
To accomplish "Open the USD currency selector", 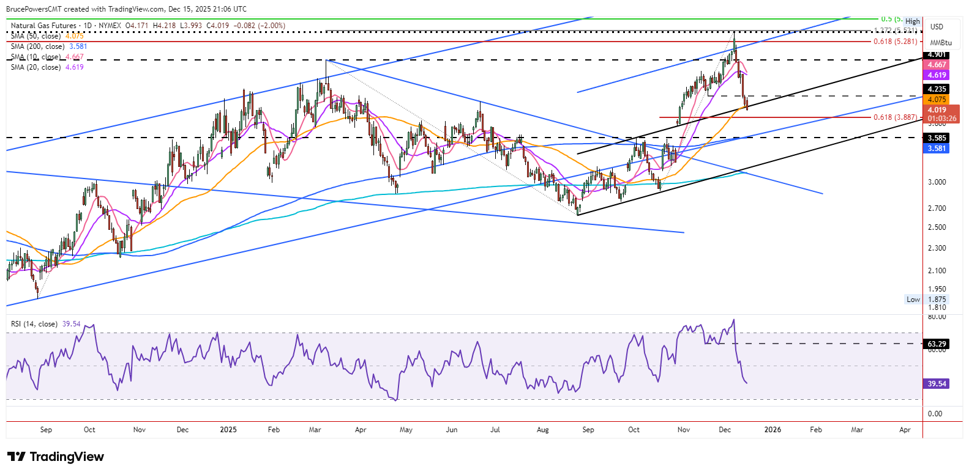I will pyautogui.click(x=937, y=27).
